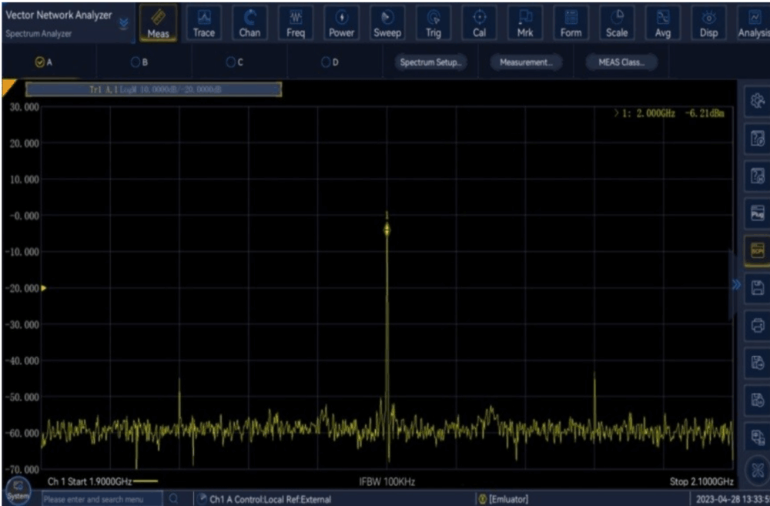Click the MEAS Class... button
This screenshot has height=506, width=770.
click(x=621, y=63)
